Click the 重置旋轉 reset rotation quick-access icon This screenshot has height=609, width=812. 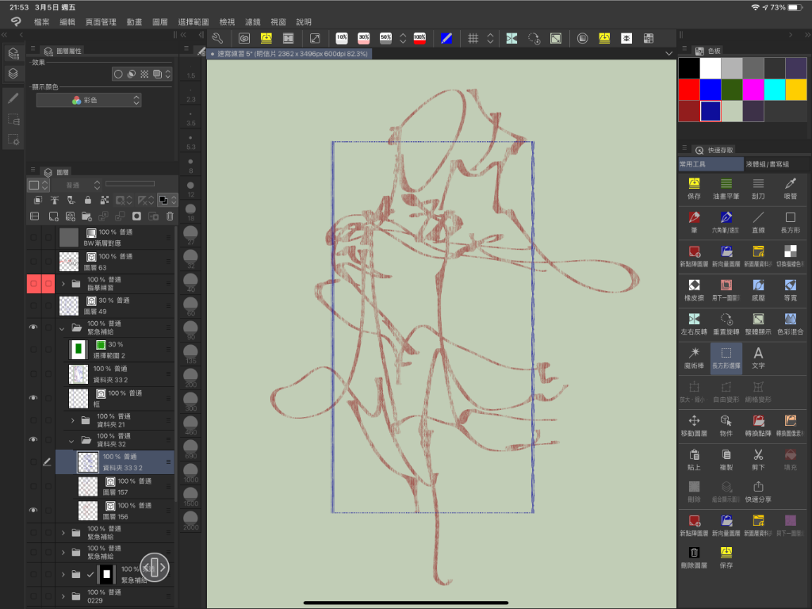[726, 324]
